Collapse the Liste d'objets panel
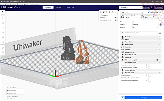The width and height of the screenshot is (164, 101). pyautogui.click(x=7, y=88)
